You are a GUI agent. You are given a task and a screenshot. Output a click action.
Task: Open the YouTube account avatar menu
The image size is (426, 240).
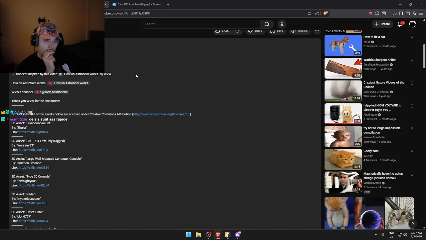click(x=412, y=24)
